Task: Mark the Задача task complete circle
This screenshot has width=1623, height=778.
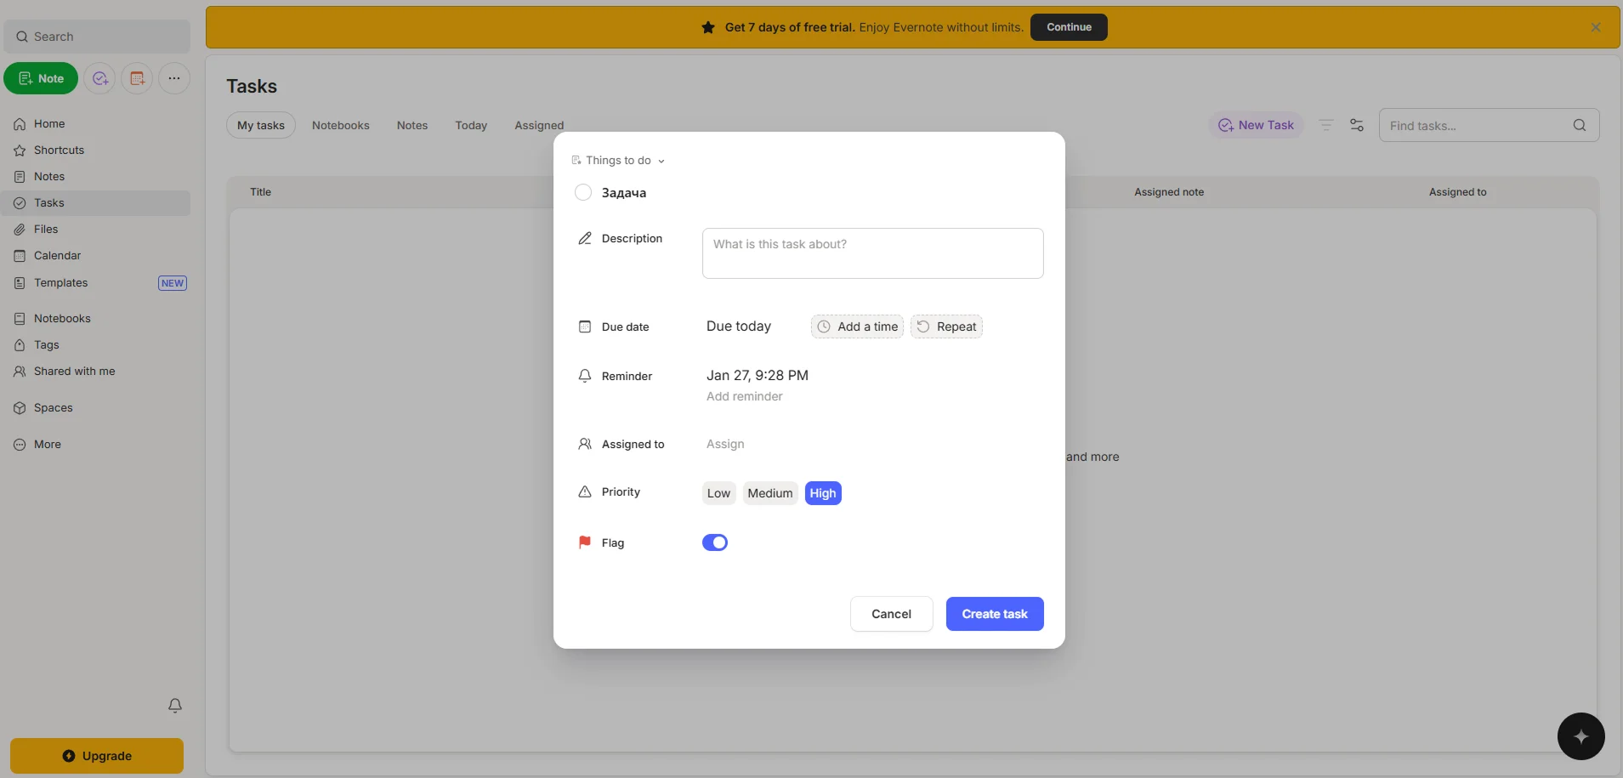Action: point(583,193)
